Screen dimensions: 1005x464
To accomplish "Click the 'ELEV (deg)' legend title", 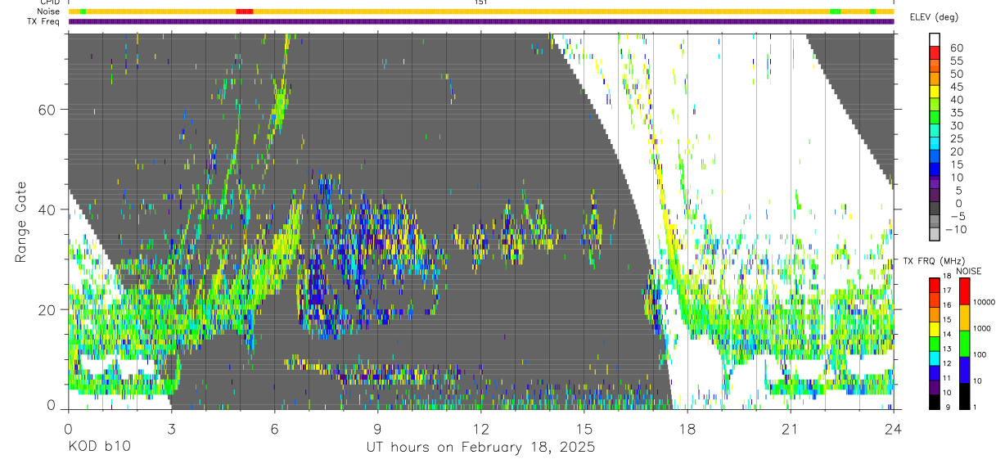I will point(934,17).
